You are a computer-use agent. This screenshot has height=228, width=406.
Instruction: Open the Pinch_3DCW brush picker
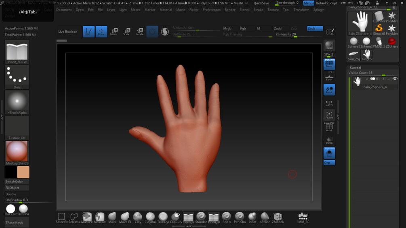[17, 52]
